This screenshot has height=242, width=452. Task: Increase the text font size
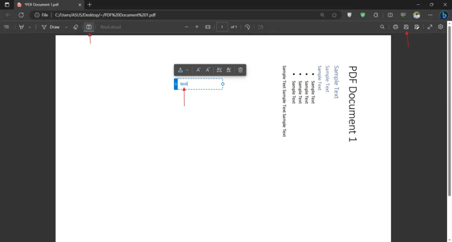pyautogui.click(x=198, y=70)
